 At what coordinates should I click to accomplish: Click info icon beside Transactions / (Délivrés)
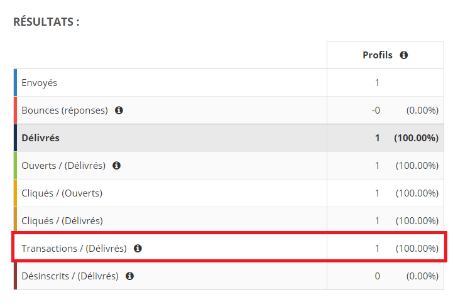pos(138,249)
